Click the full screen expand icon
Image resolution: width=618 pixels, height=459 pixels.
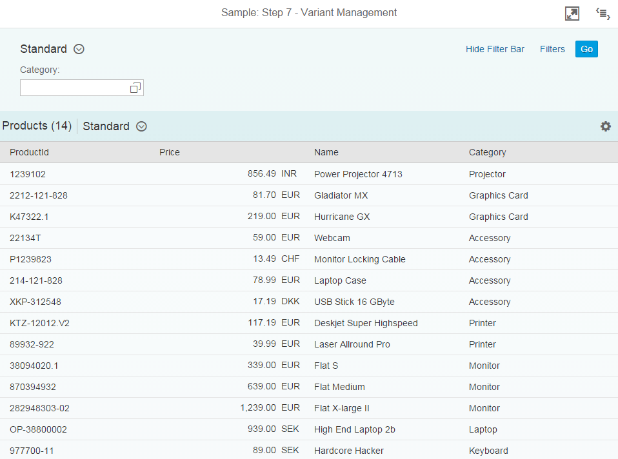(572, 14)
